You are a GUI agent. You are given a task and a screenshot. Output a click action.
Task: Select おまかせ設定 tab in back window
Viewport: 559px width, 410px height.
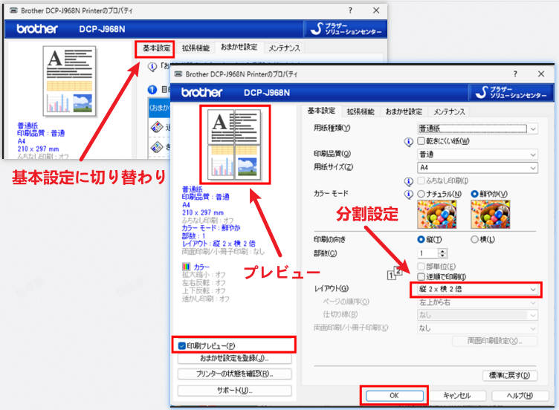coord(239,48)
